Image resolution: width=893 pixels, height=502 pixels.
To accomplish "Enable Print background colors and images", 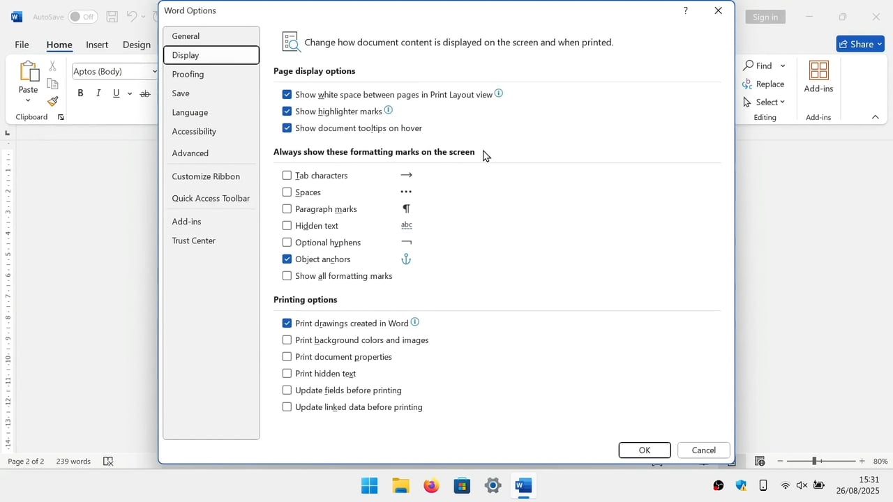I will click(x=287, y=340).
